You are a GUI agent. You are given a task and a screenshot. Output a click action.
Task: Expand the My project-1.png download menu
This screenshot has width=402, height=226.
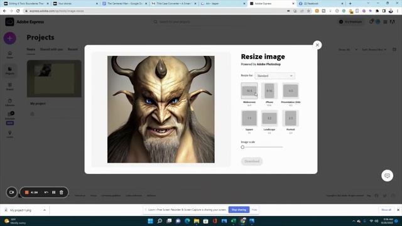(45, 210)
